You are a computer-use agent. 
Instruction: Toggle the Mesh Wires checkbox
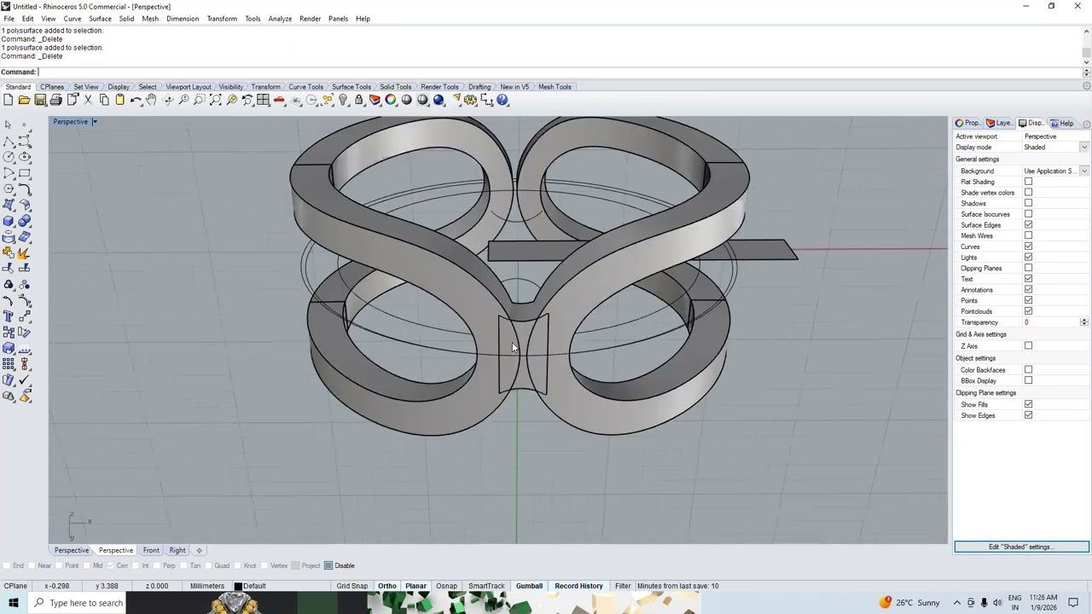click(x=1028, y=235)
